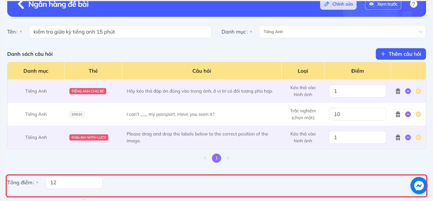Expand the Danh mục dropdown showing Tiếng Anh
The height and width of the screenshot is (201, 433).
pos(342,32)
